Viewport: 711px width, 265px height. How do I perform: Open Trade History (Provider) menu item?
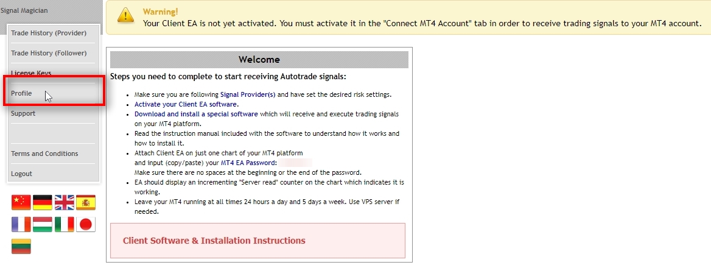click(49, 33)
